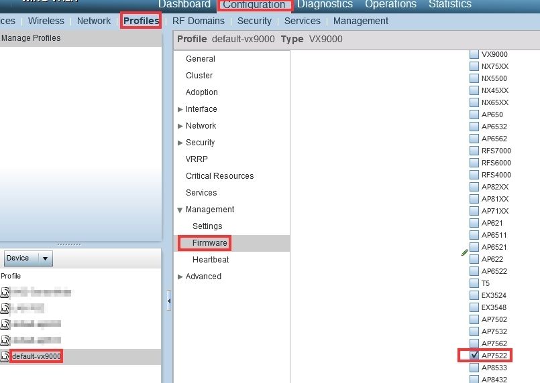The image size is (540, 383).
Task: Check the VX9000 checkbox
Action: [x=474, y=54]
